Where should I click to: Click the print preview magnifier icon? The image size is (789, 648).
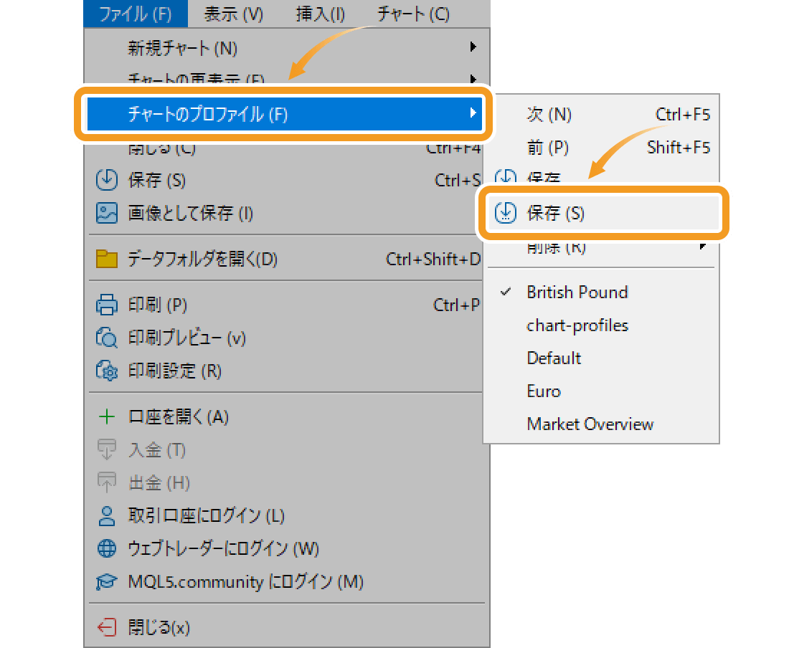pos(107,338)
